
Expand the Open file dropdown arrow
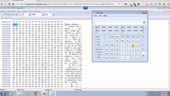tap(7, 14)
